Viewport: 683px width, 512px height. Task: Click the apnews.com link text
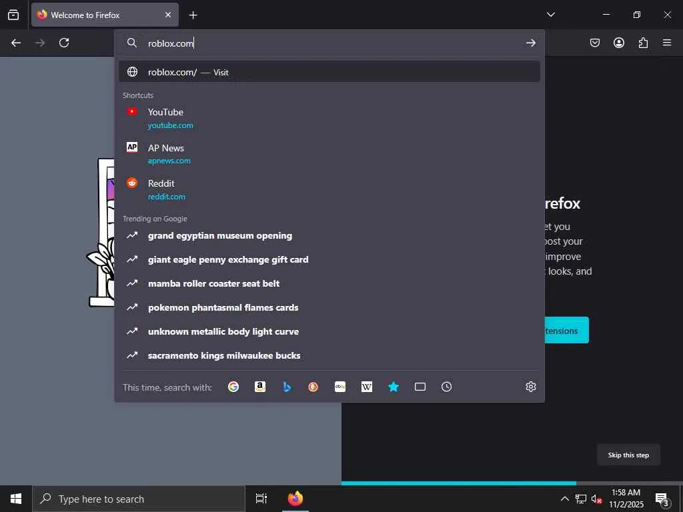169,161
